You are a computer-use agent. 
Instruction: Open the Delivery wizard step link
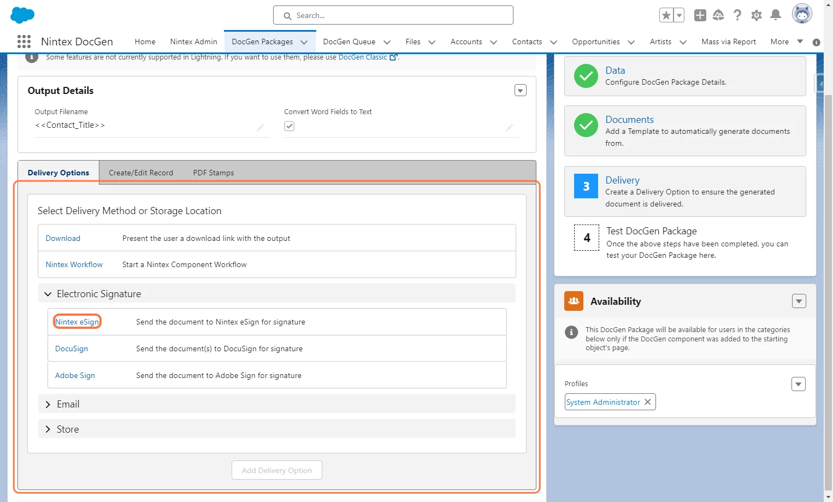[622, 180]
